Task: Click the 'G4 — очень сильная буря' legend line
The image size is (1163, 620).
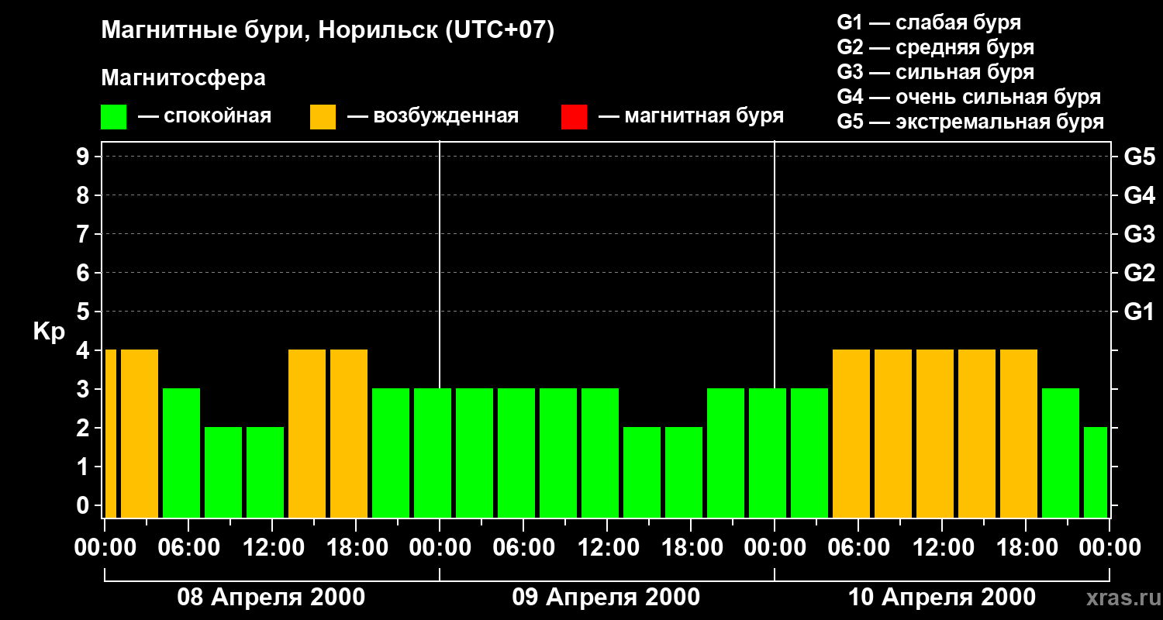Action: [x=969, y=97]
